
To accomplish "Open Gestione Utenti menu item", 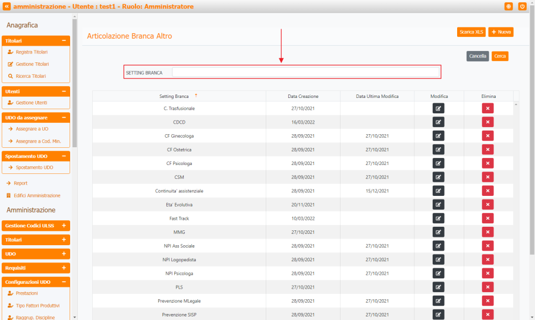I will coord(32,103).
